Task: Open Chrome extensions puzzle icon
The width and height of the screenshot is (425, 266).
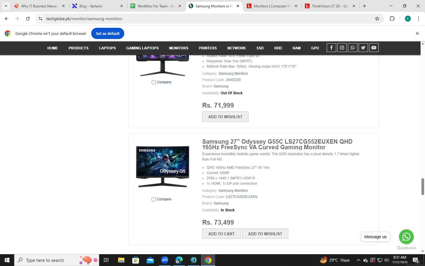Action: [x=392, y=19]
